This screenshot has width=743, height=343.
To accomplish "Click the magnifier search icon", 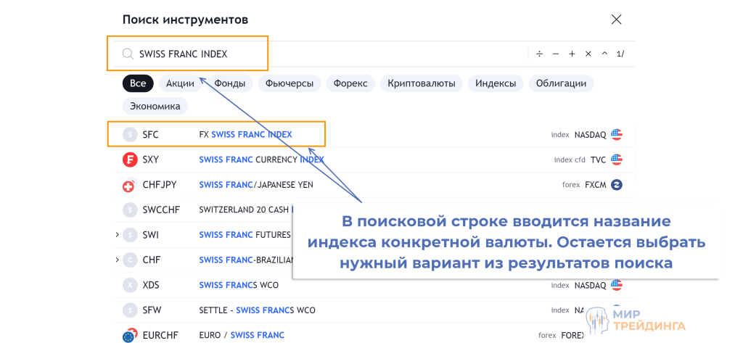I will tap(128, 54).
